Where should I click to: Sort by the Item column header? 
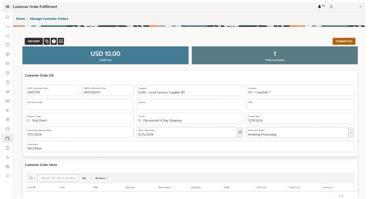[63, 187]
